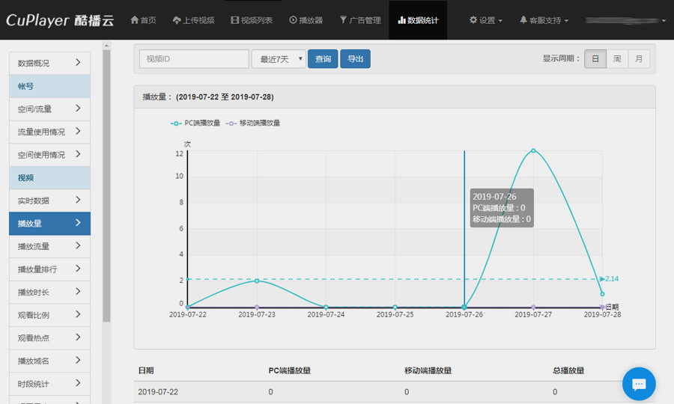Click the 导出 export button

click(355, 59)
